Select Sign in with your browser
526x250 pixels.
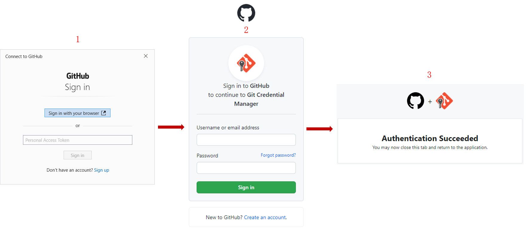tap(77, 113)
